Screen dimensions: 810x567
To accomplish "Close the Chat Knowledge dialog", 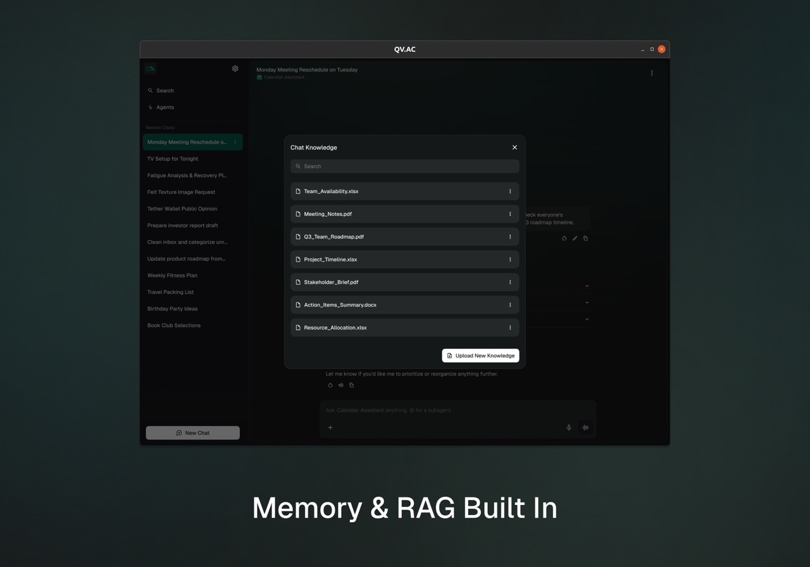I will tap(514, 147).
